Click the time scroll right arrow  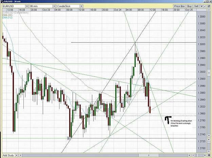click(x=189, y=155)
